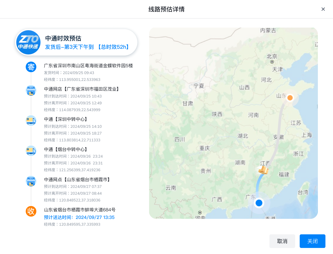Click the blue 关闭 button

pyautogui.click(x=313, y=241)
